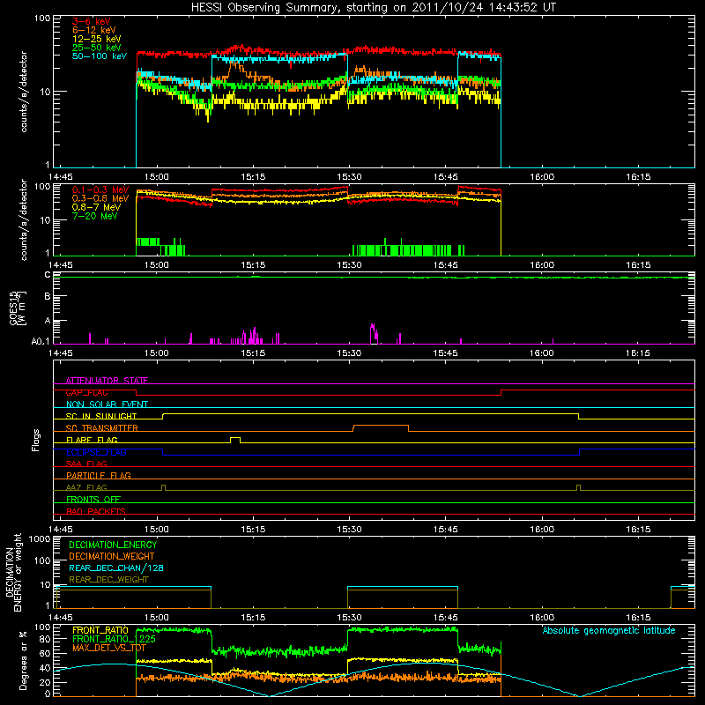The image size is (705, 705).
Task: Click the FRONTS_OFF flag label
Action: [93, 499]
